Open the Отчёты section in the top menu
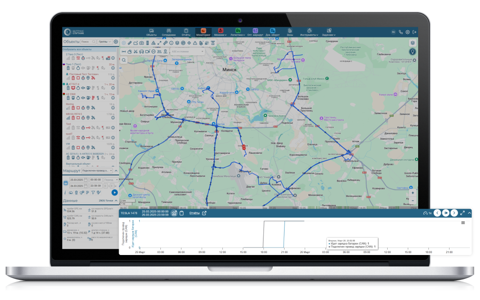 pos(186,32)
